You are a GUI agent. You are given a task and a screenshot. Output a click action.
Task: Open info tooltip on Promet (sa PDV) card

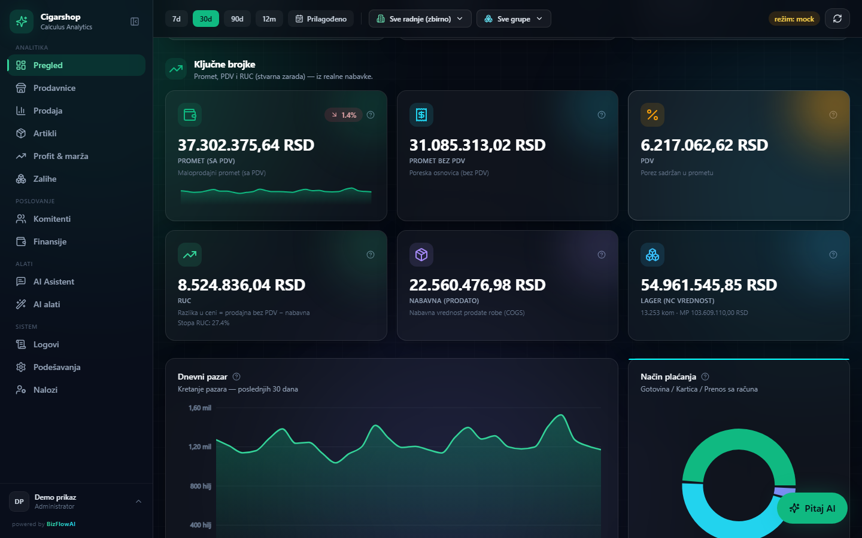click(371, 115)
